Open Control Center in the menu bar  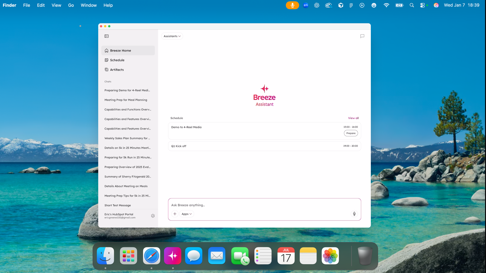click(422, 5)
